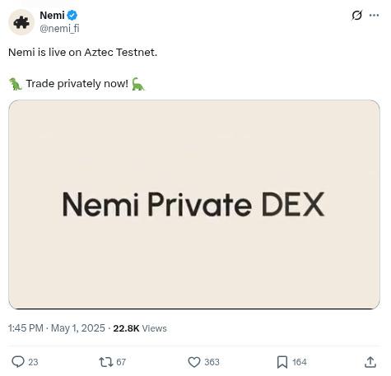
Task: Open the 22.8K Views analytics
Action: click(140, 328)
